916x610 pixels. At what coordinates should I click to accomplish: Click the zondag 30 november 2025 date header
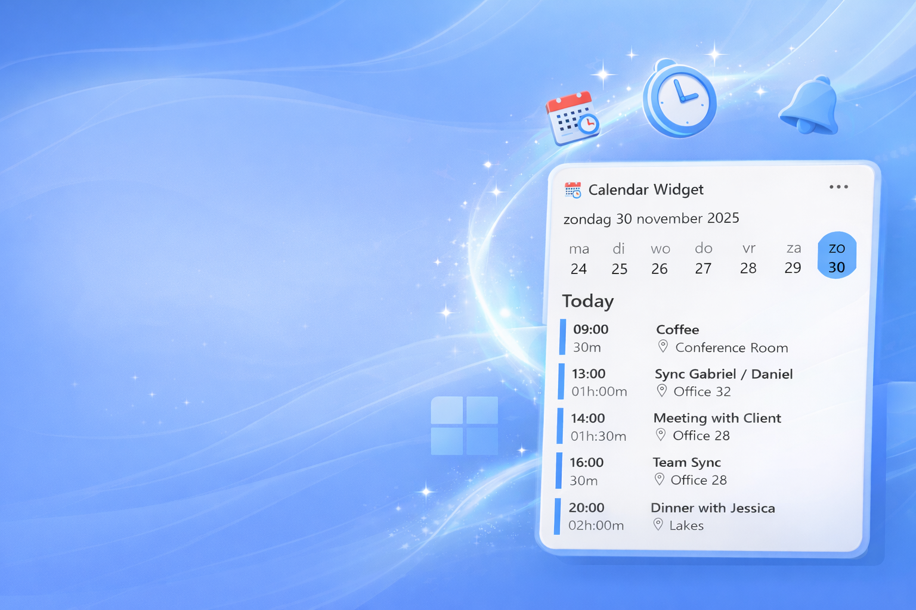651,219
